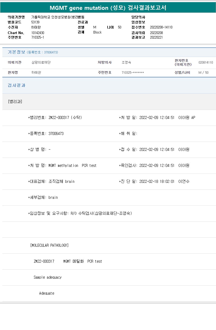Click the result report date 20220221

click(156, 38)
